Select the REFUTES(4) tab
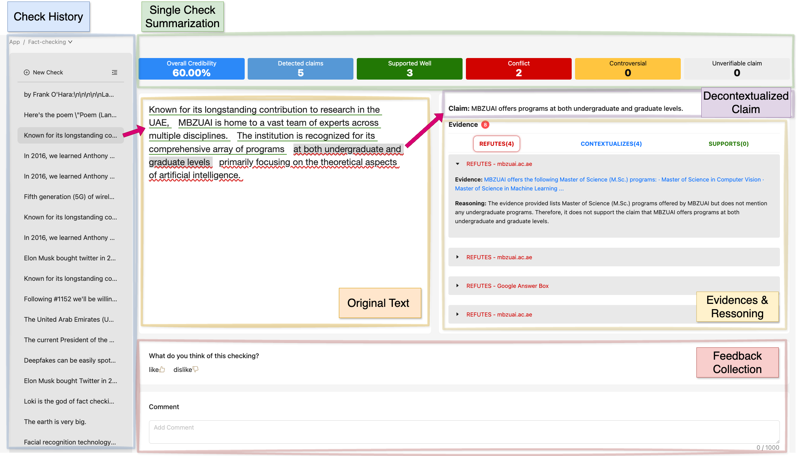This screenshot has height=456, width=797. click(496, 144)
